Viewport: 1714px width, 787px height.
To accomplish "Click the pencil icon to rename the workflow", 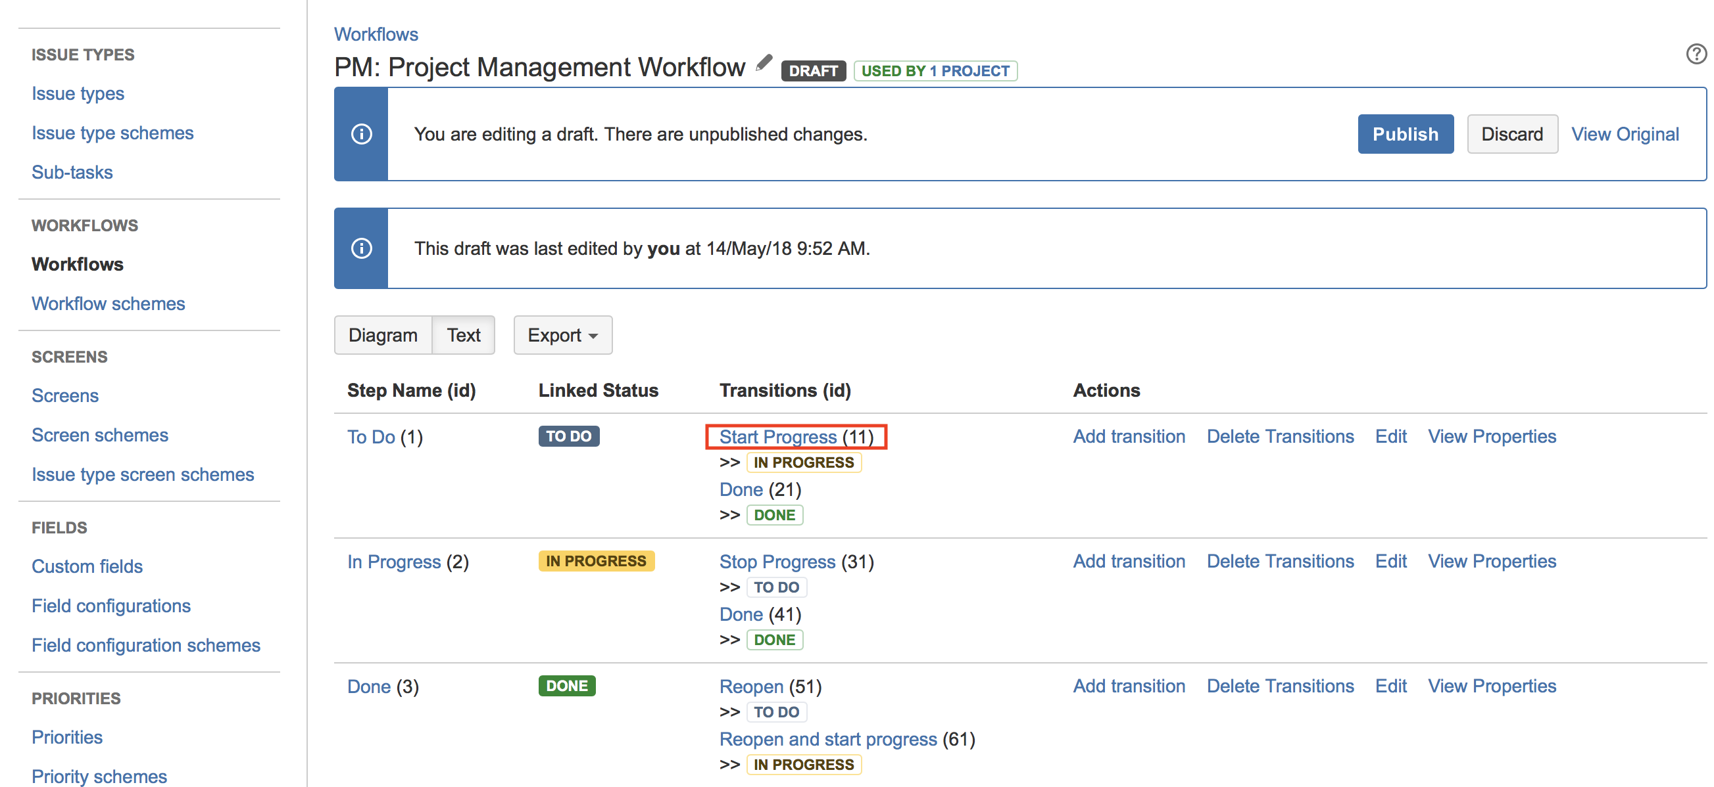I will click(764, 64).
